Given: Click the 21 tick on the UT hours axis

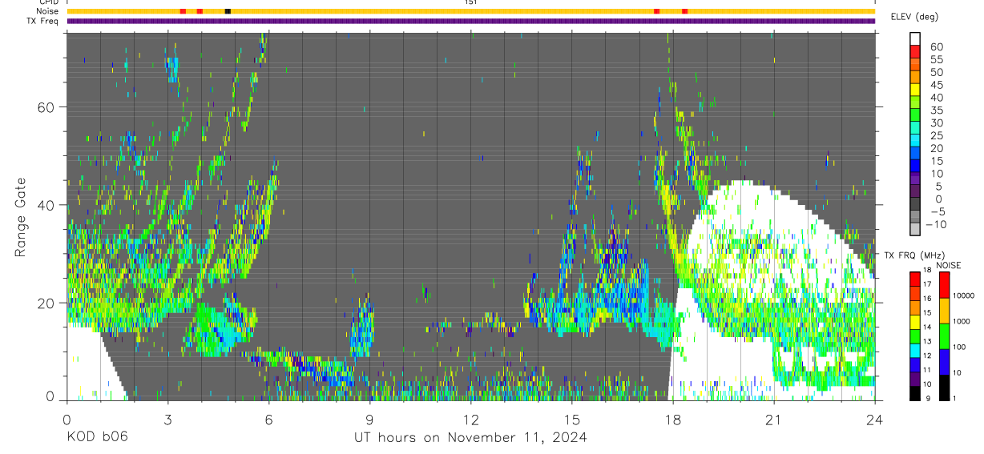Looking at the screenshot, I should tap(774, 419).
